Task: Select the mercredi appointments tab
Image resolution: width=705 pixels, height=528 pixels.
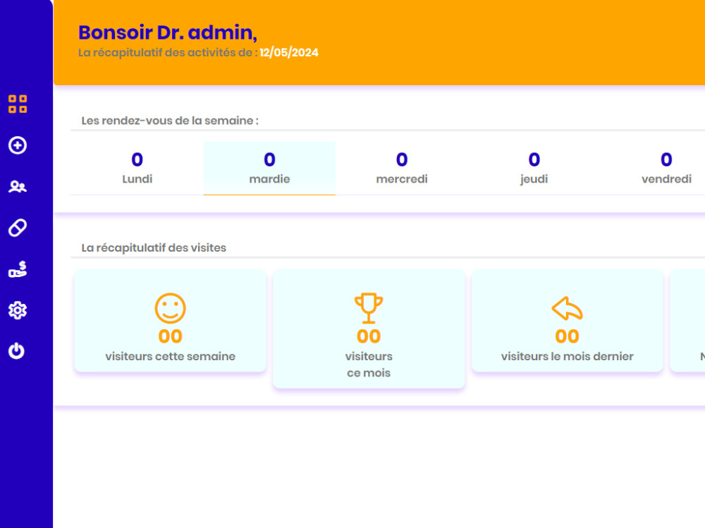Action: click(402, 168)
